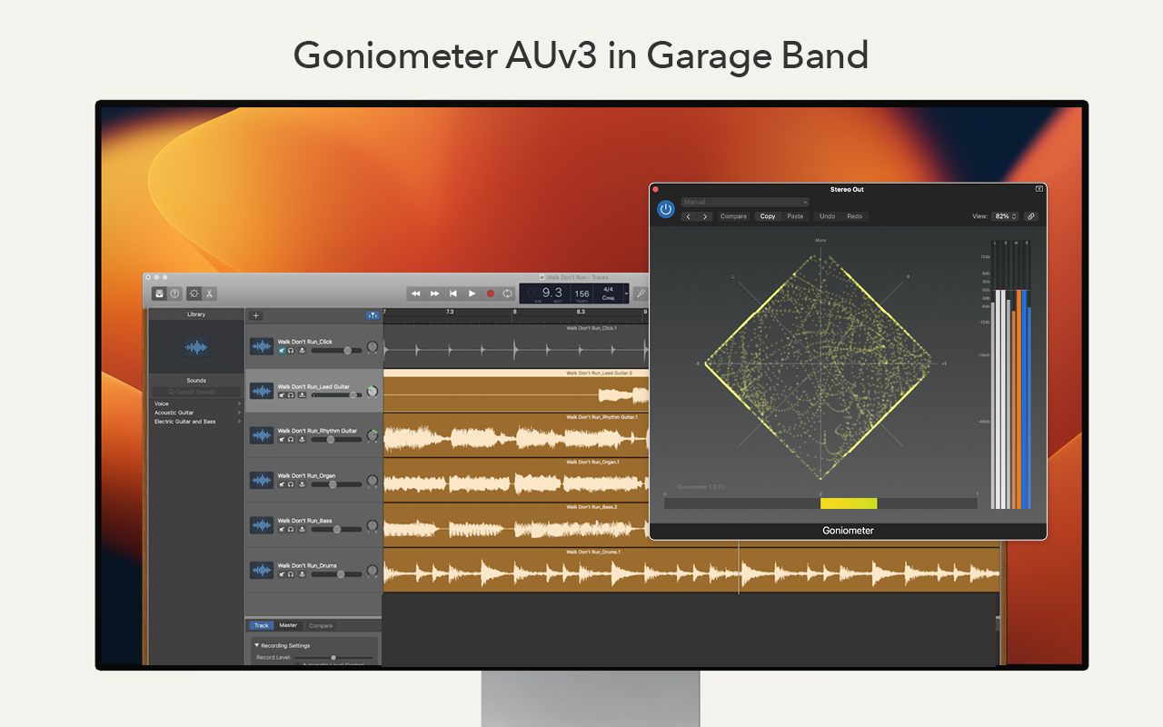
Task: Open the View 82% size dropdown
Action: click(1006, 216)
